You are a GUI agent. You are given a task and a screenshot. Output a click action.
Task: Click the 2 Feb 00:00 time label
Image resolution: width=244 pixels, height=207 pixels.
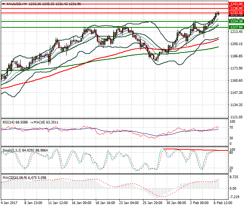(x=199, y=203)
